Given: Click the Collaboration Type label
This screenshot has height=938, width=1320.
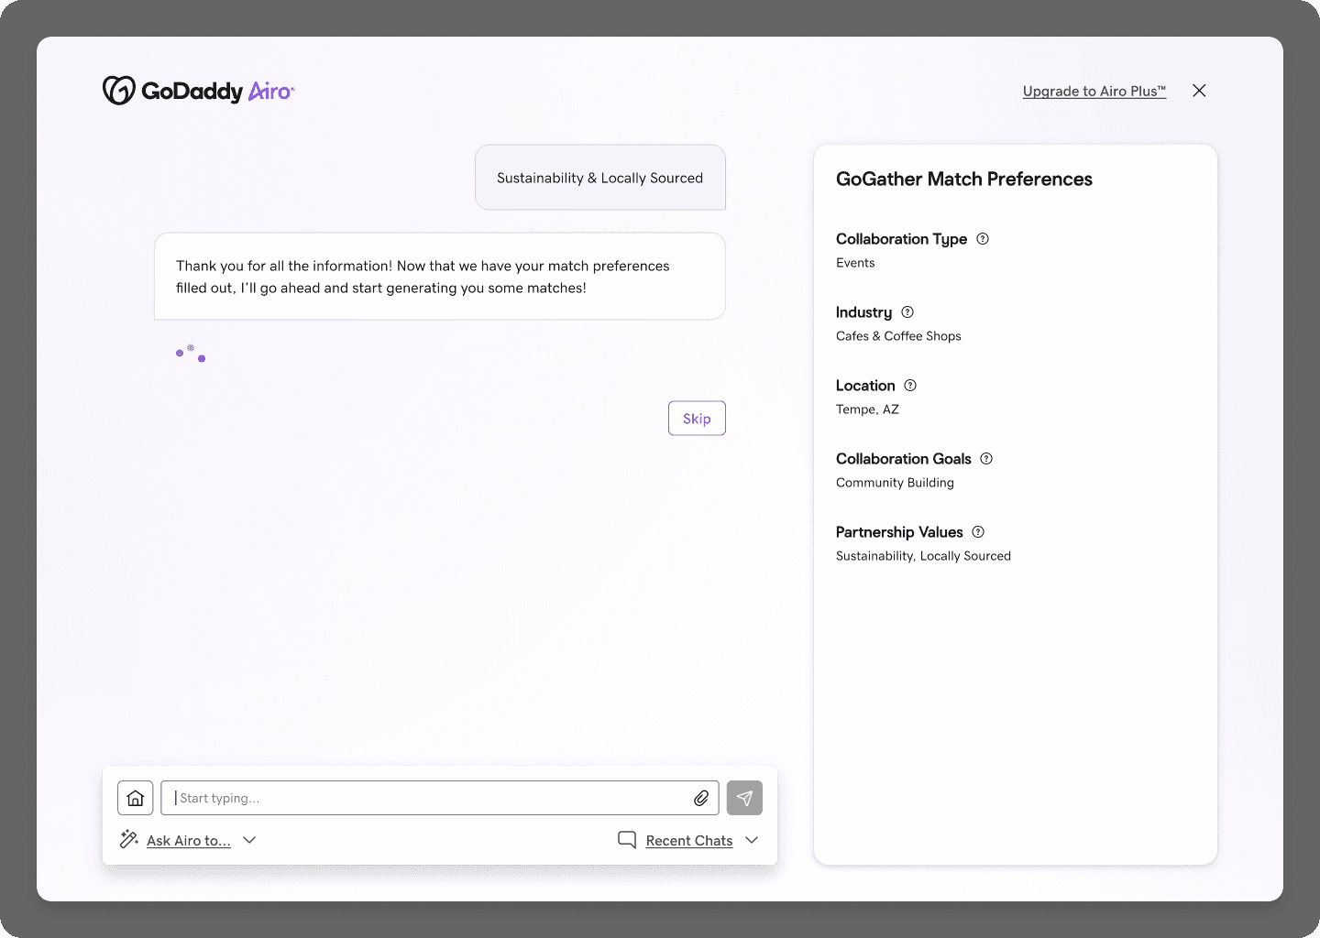Looking at the screenshot, I should [x=901, y=239].
